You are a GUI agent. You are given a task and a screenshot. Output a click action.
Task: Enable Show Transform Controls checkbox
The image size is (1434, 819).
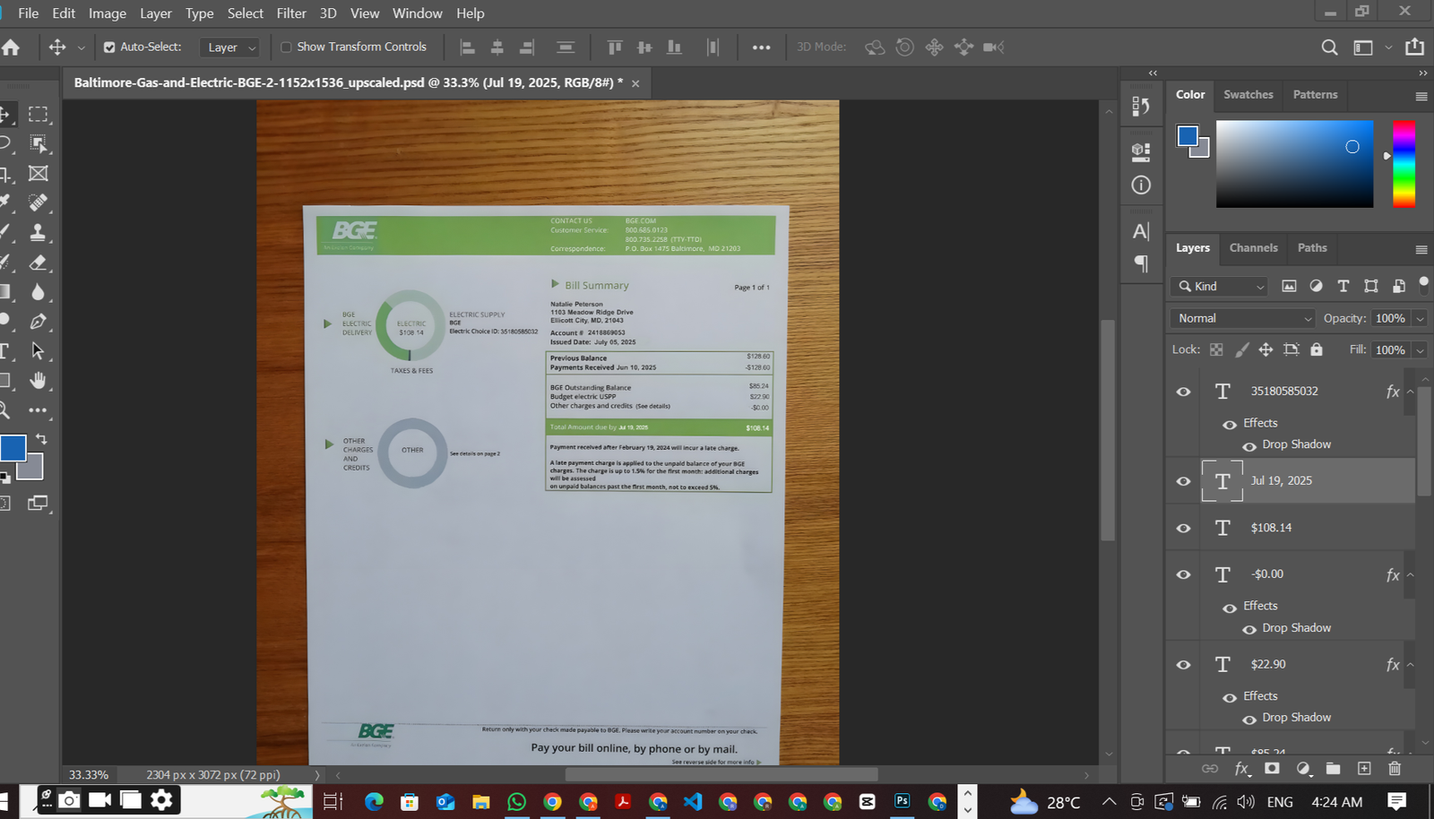click(287, 47)
